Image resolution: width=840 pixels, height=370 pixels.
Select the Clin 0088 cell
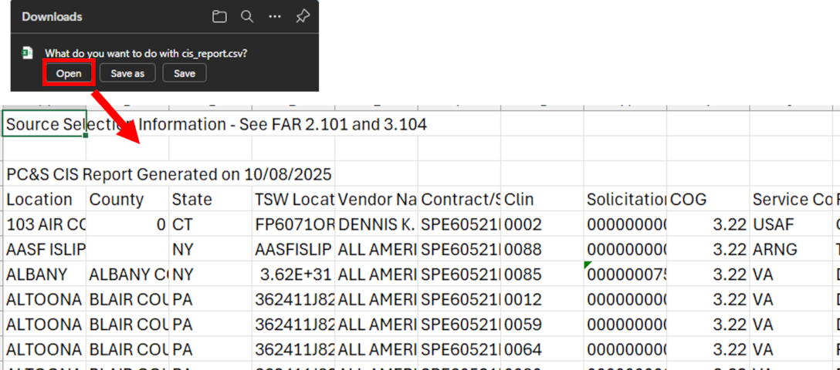(x=542, y=249)
